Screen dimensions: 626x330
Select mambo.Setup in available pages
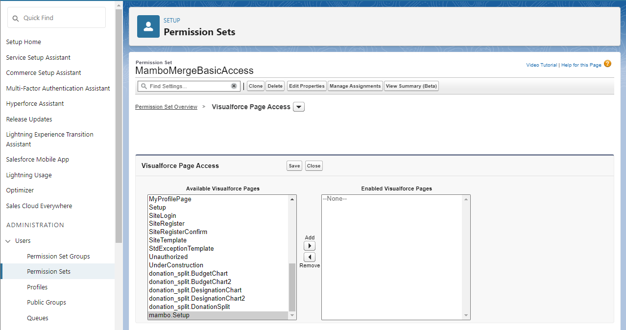point(169,315)
